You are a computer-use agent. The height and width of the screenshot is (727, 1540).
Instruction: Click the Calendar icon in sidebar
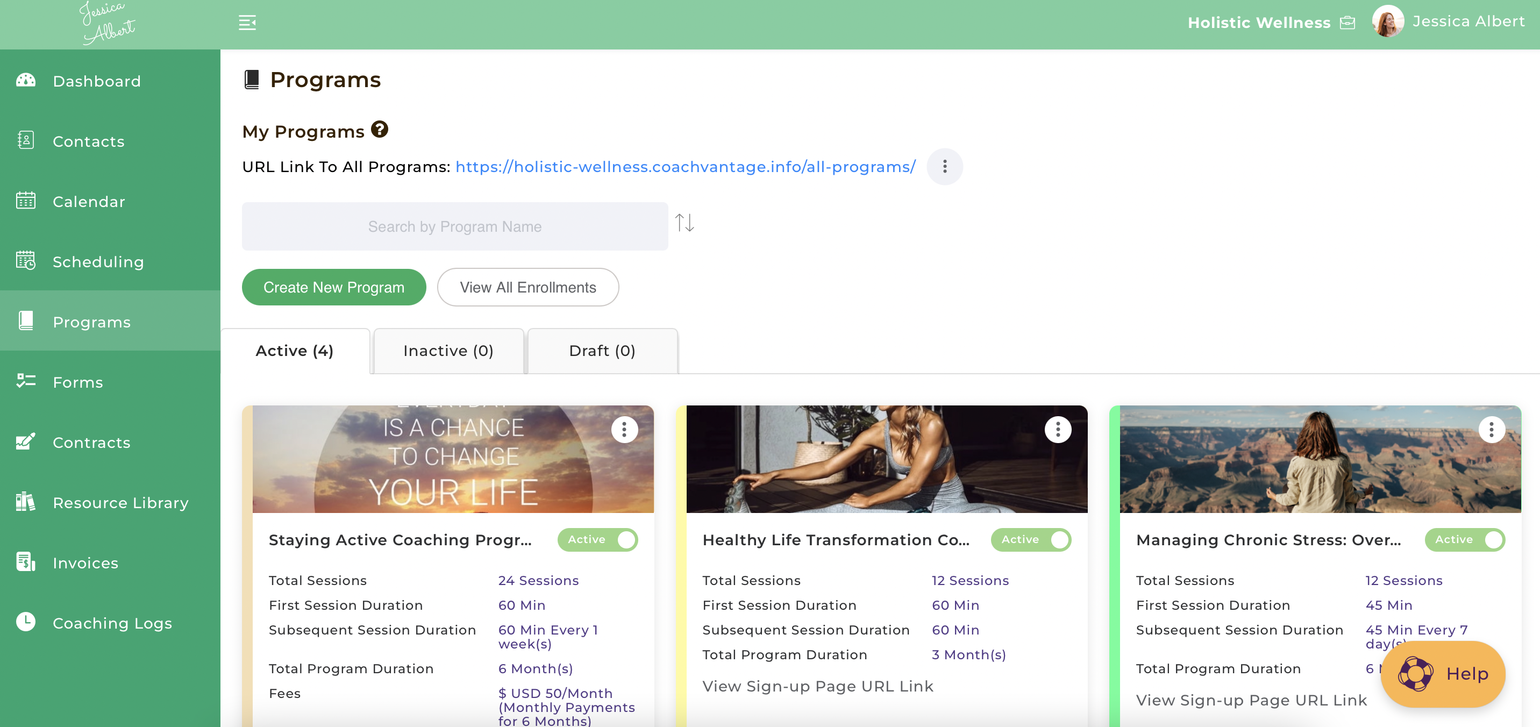(26, 200)
